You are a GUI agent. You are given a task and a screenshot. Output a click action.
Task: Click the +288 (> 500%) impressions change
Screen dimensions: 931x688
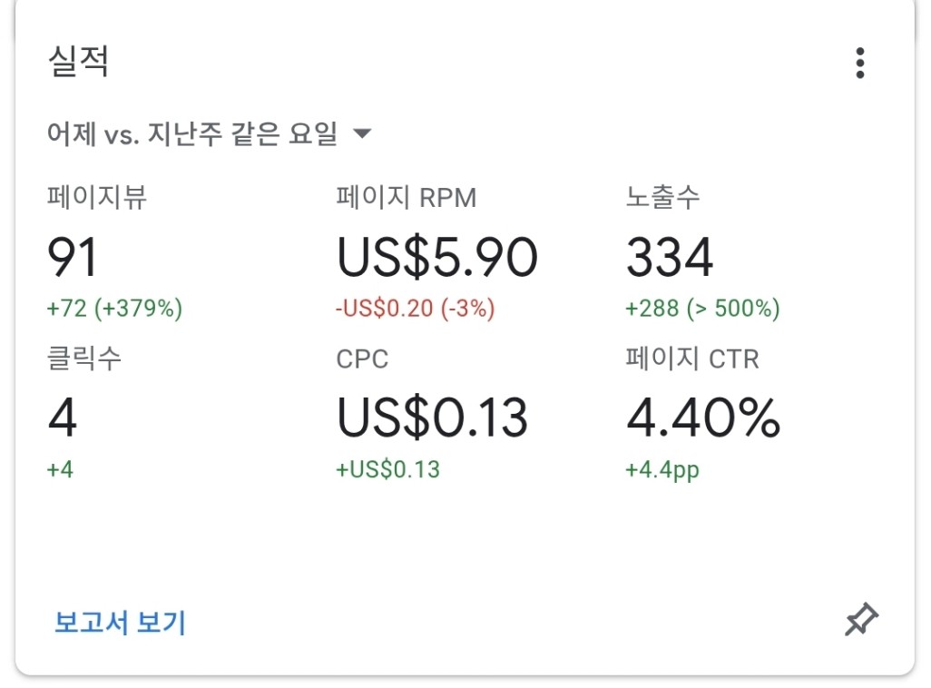702,309
